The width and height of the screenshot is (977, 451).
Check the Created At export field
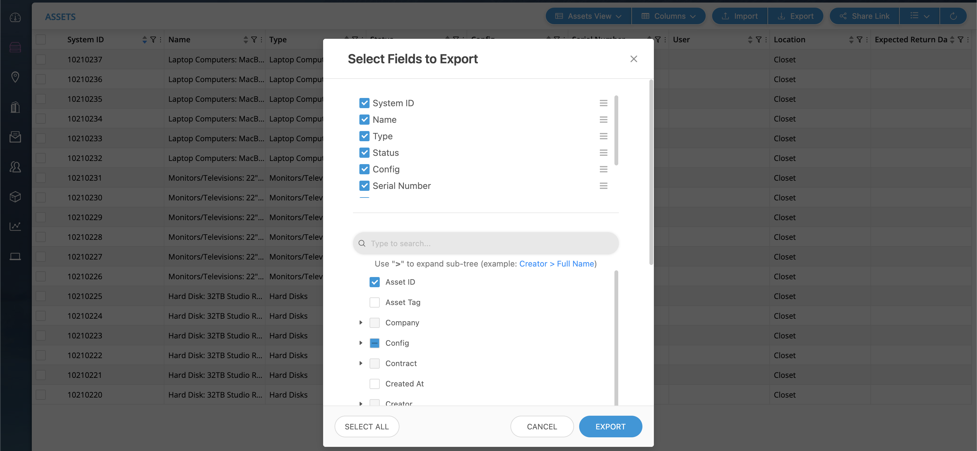click(x=374, y=384)
